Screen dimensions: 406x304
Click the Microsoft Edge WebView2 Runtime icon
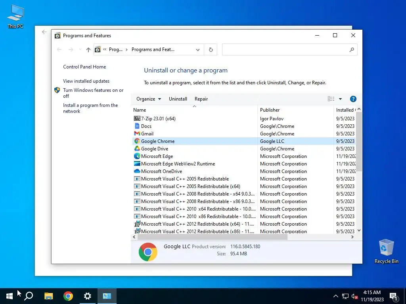[137, 163]
